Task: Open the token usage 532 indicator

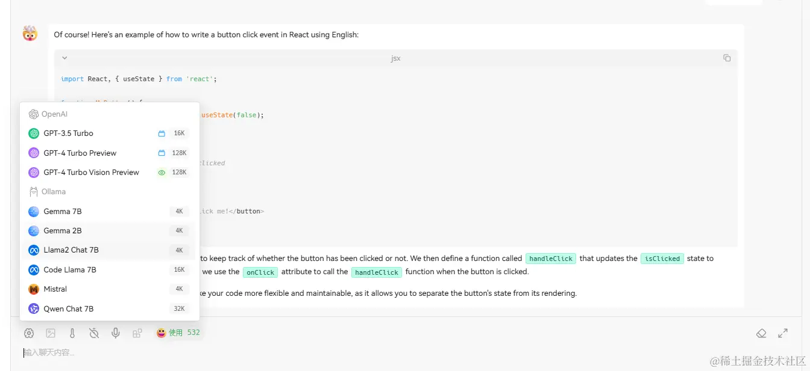Action: tap(178, 333)
